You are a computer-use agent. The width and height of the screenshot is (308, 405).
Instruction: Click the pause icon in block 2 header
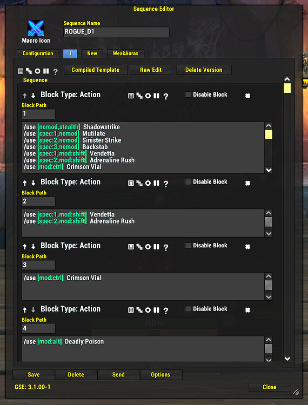[x=156, y=183]
